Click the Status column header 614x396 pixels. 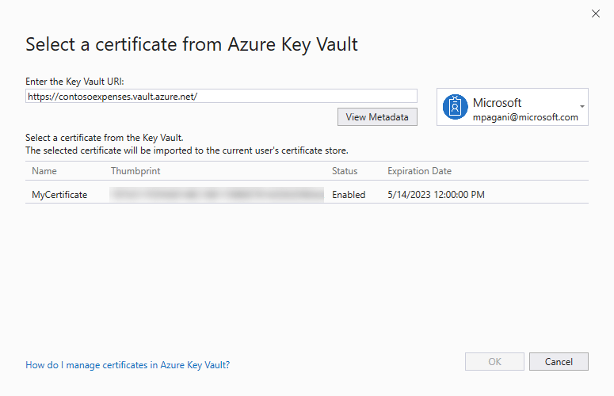coord(345,171)
